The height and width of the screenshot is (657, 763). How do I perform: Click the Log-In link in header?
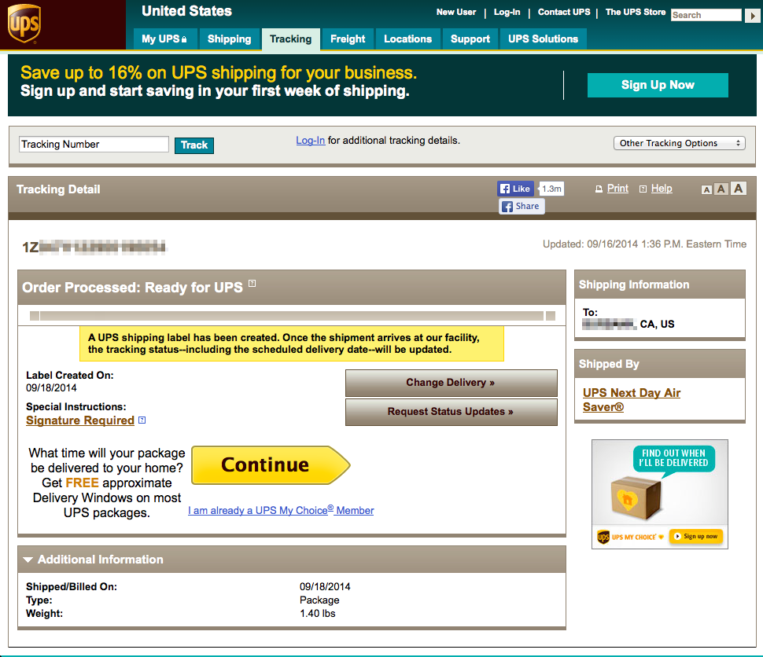(507, 12)
